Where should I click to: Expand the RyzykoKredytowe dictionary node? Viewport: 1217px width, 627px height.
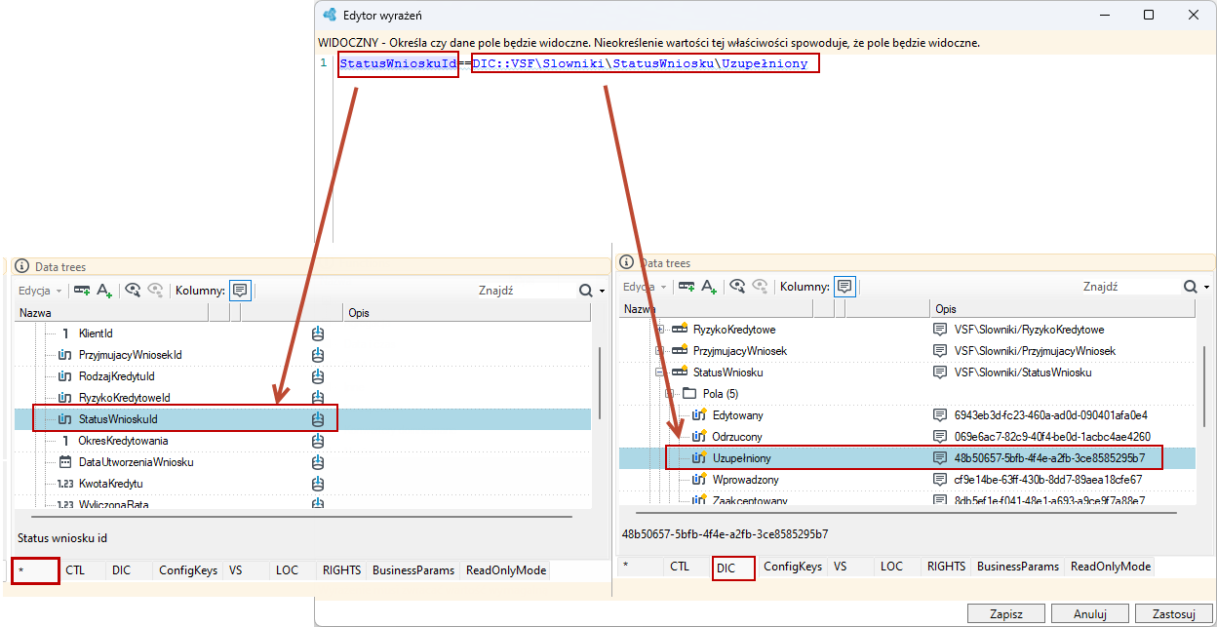point(659,330)
